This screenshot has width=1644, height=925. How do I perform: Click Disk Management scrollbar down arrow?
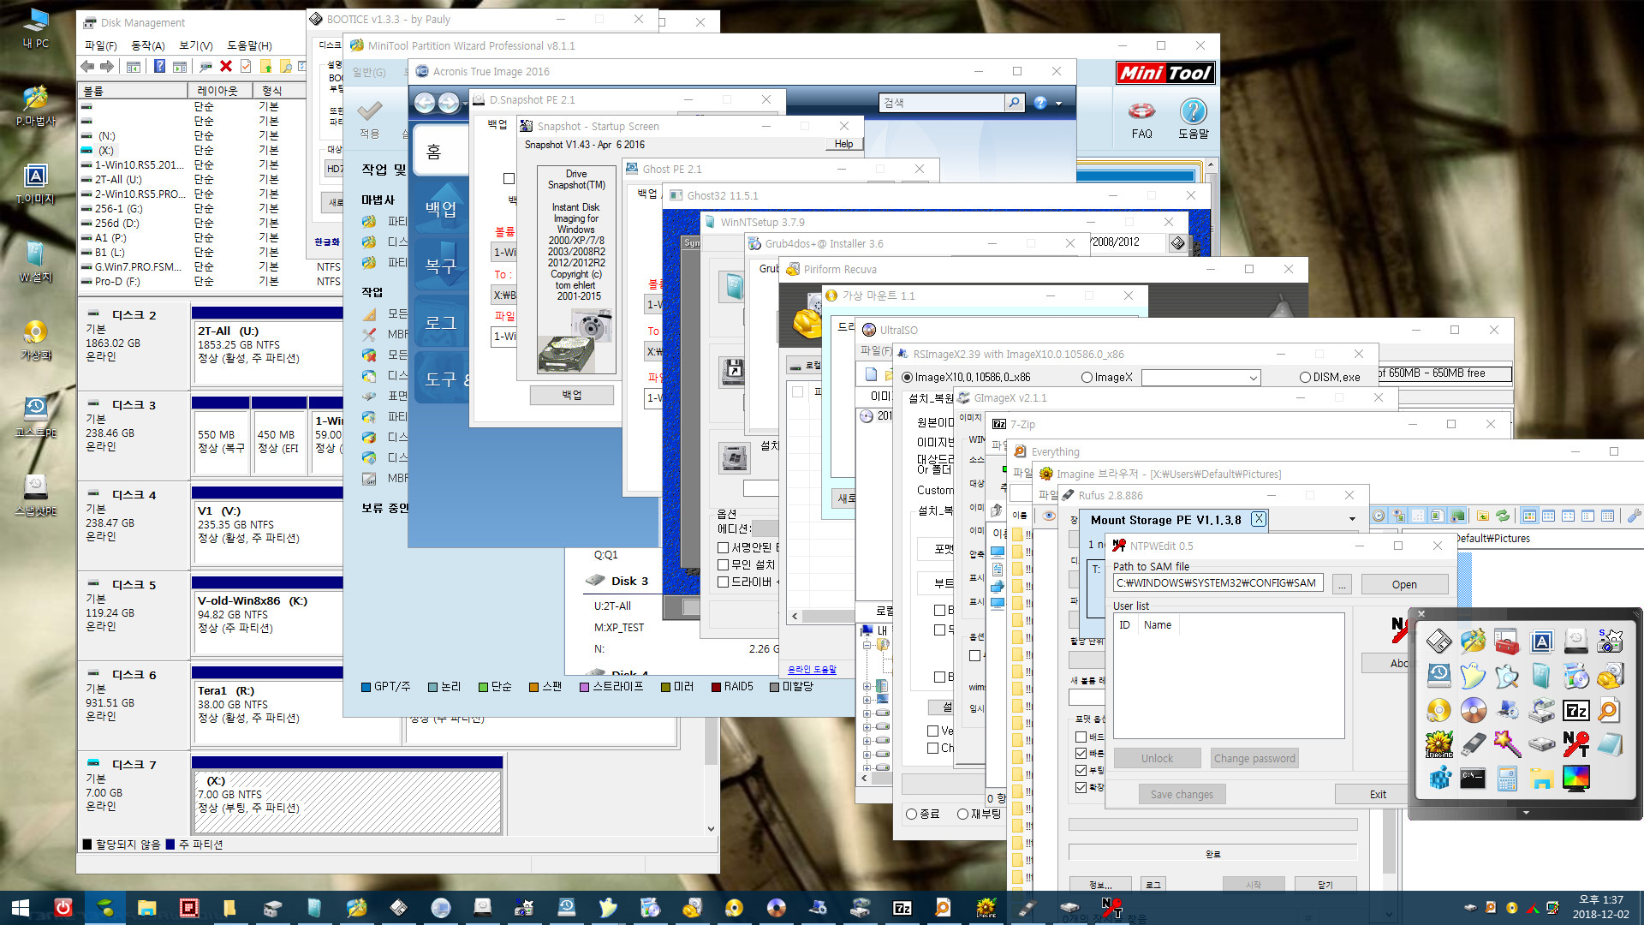point(711,828)
